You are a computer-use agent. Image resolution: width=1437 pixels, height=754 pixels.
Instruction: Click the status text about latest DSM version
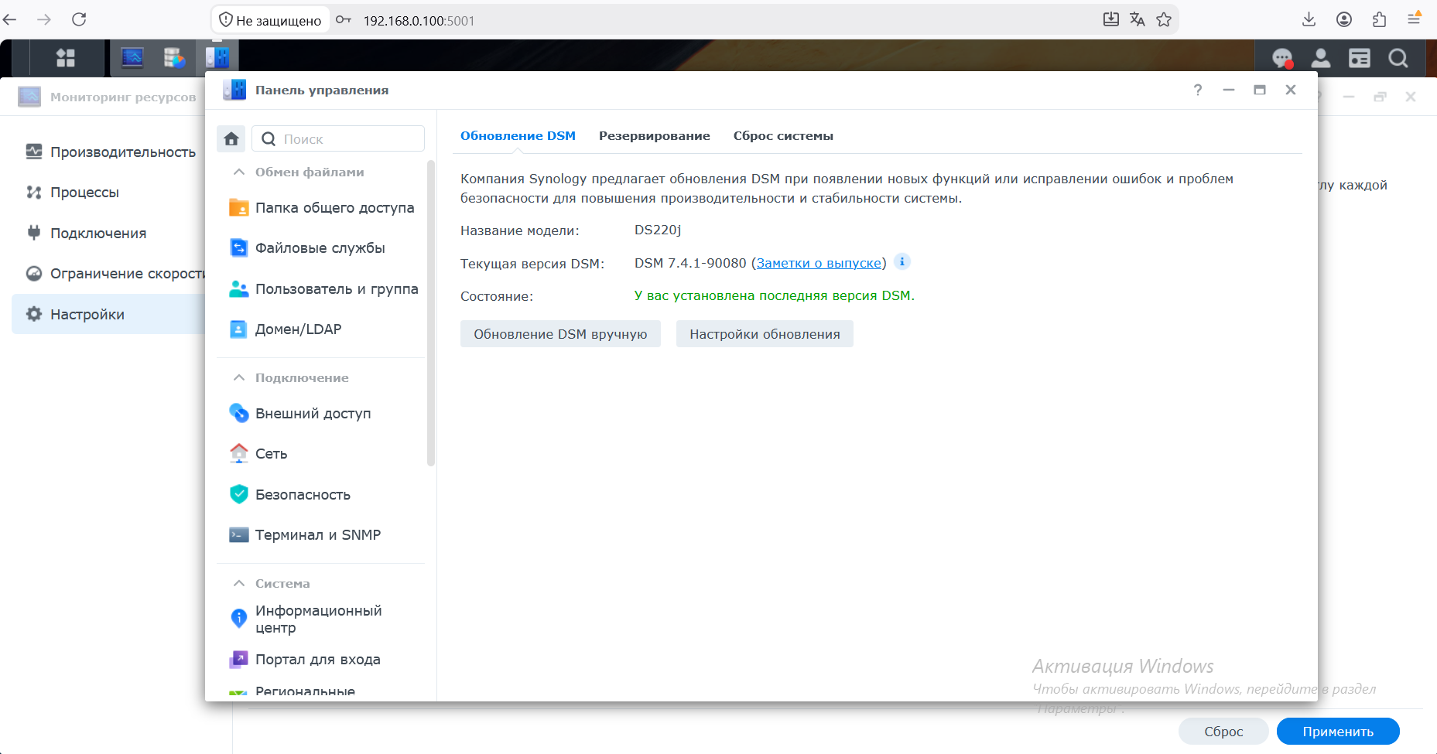775,295
